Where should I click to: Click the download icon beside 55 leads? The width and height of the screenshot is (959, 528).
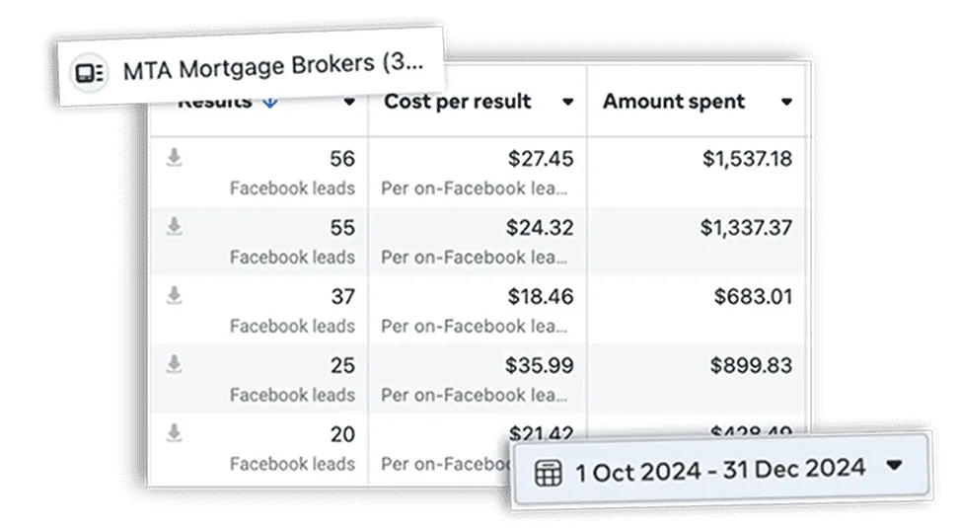[175, 226]
